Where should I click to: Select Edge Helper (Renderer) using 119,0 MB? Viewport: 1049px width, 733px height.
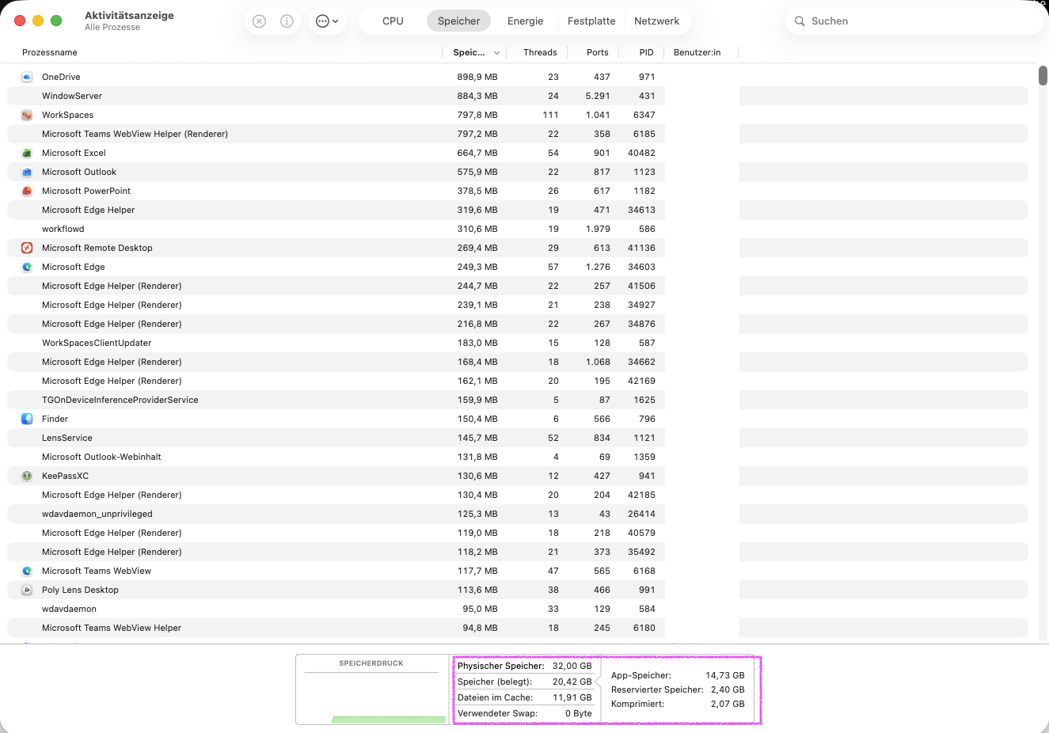coord(518,533)
